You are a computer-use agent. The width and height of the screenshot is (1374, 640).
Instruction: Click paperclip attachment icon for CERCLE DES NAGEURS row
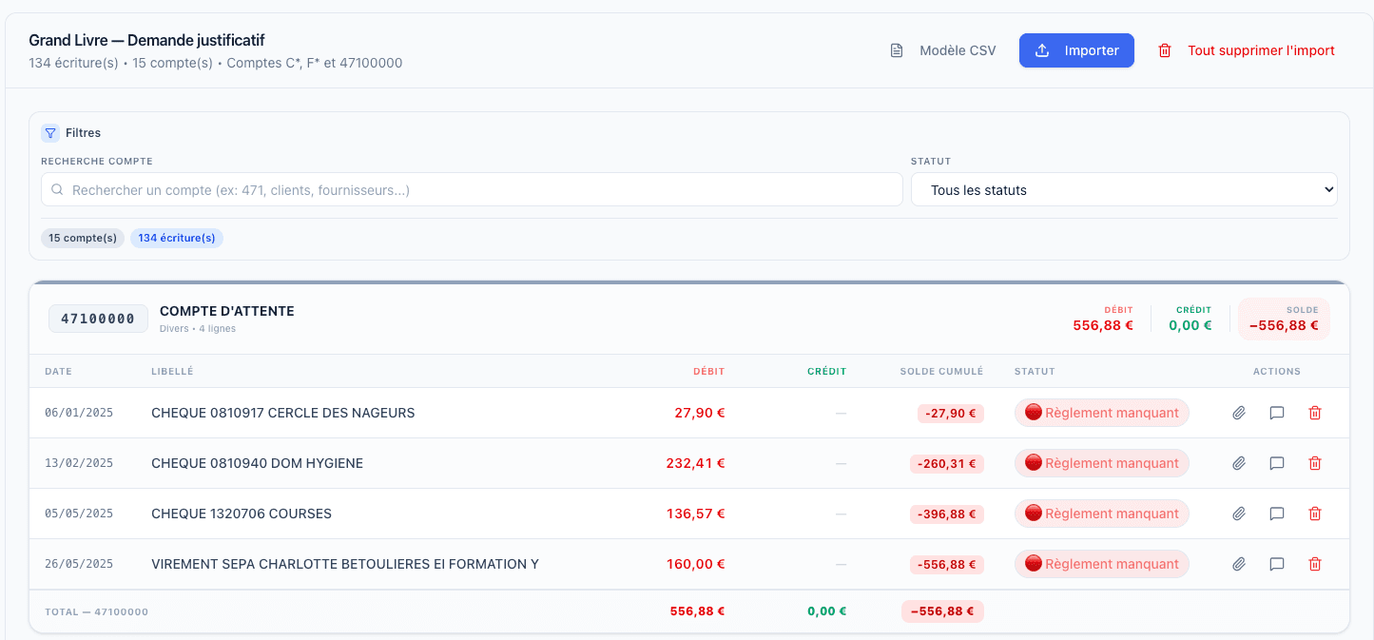[x=1239, y=413]
